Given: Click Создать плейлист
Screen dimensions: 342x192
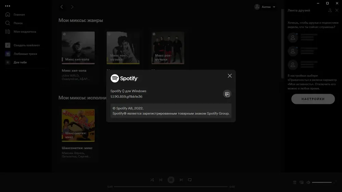Looking at the screenshot, I should [27, 45].
